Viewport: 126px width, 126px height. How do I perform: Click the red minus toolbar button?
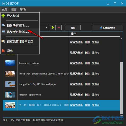[59, 28]
